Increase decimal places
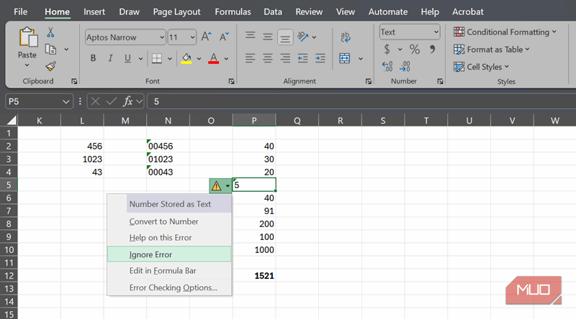This screenshot has height=319, width=576. [387, 66]
